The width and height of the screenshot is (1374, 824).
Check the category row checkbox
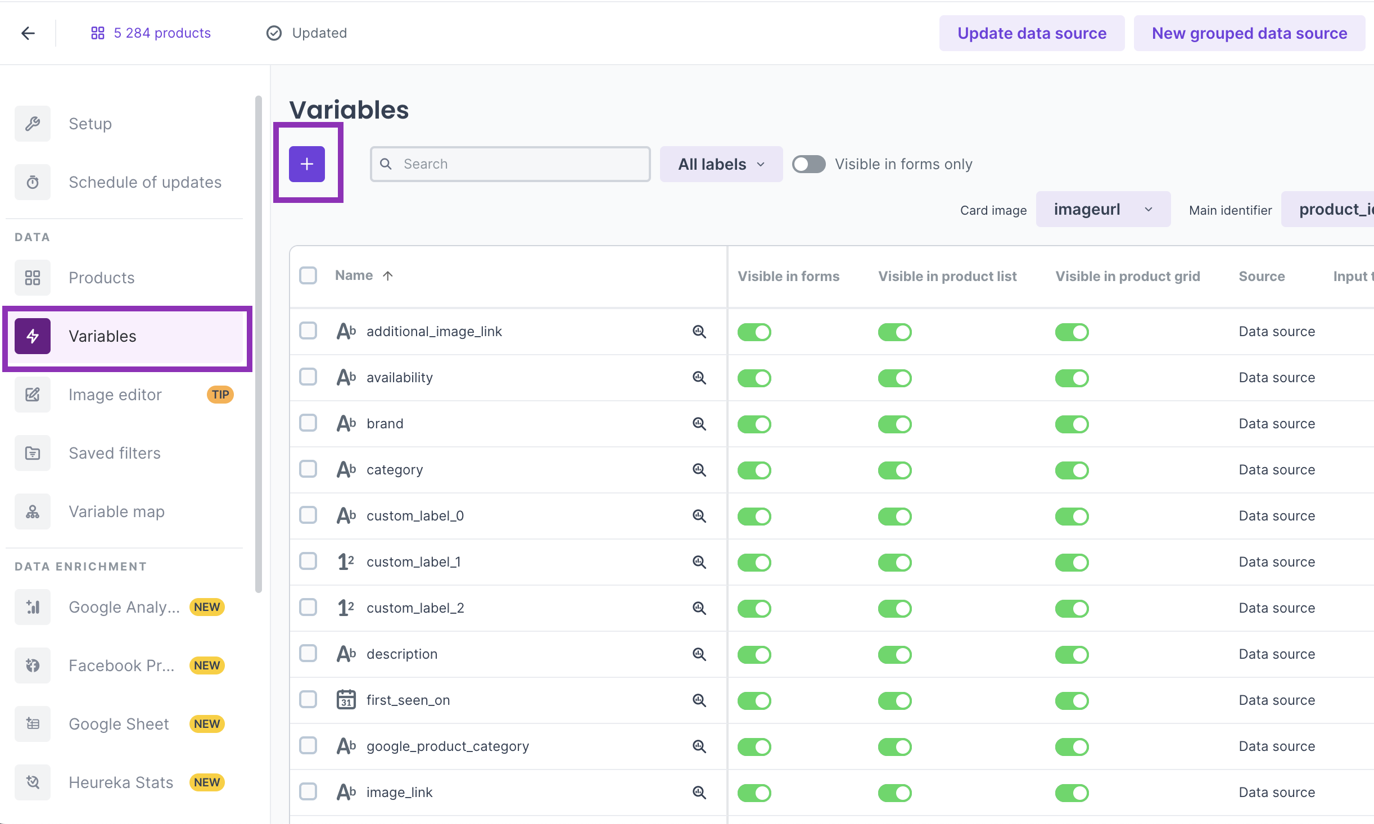pyautogui.click(x=308, y=469)
